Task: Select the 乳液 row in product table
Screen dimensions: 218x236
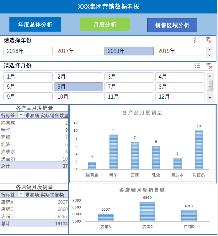Action: point(34,145)
